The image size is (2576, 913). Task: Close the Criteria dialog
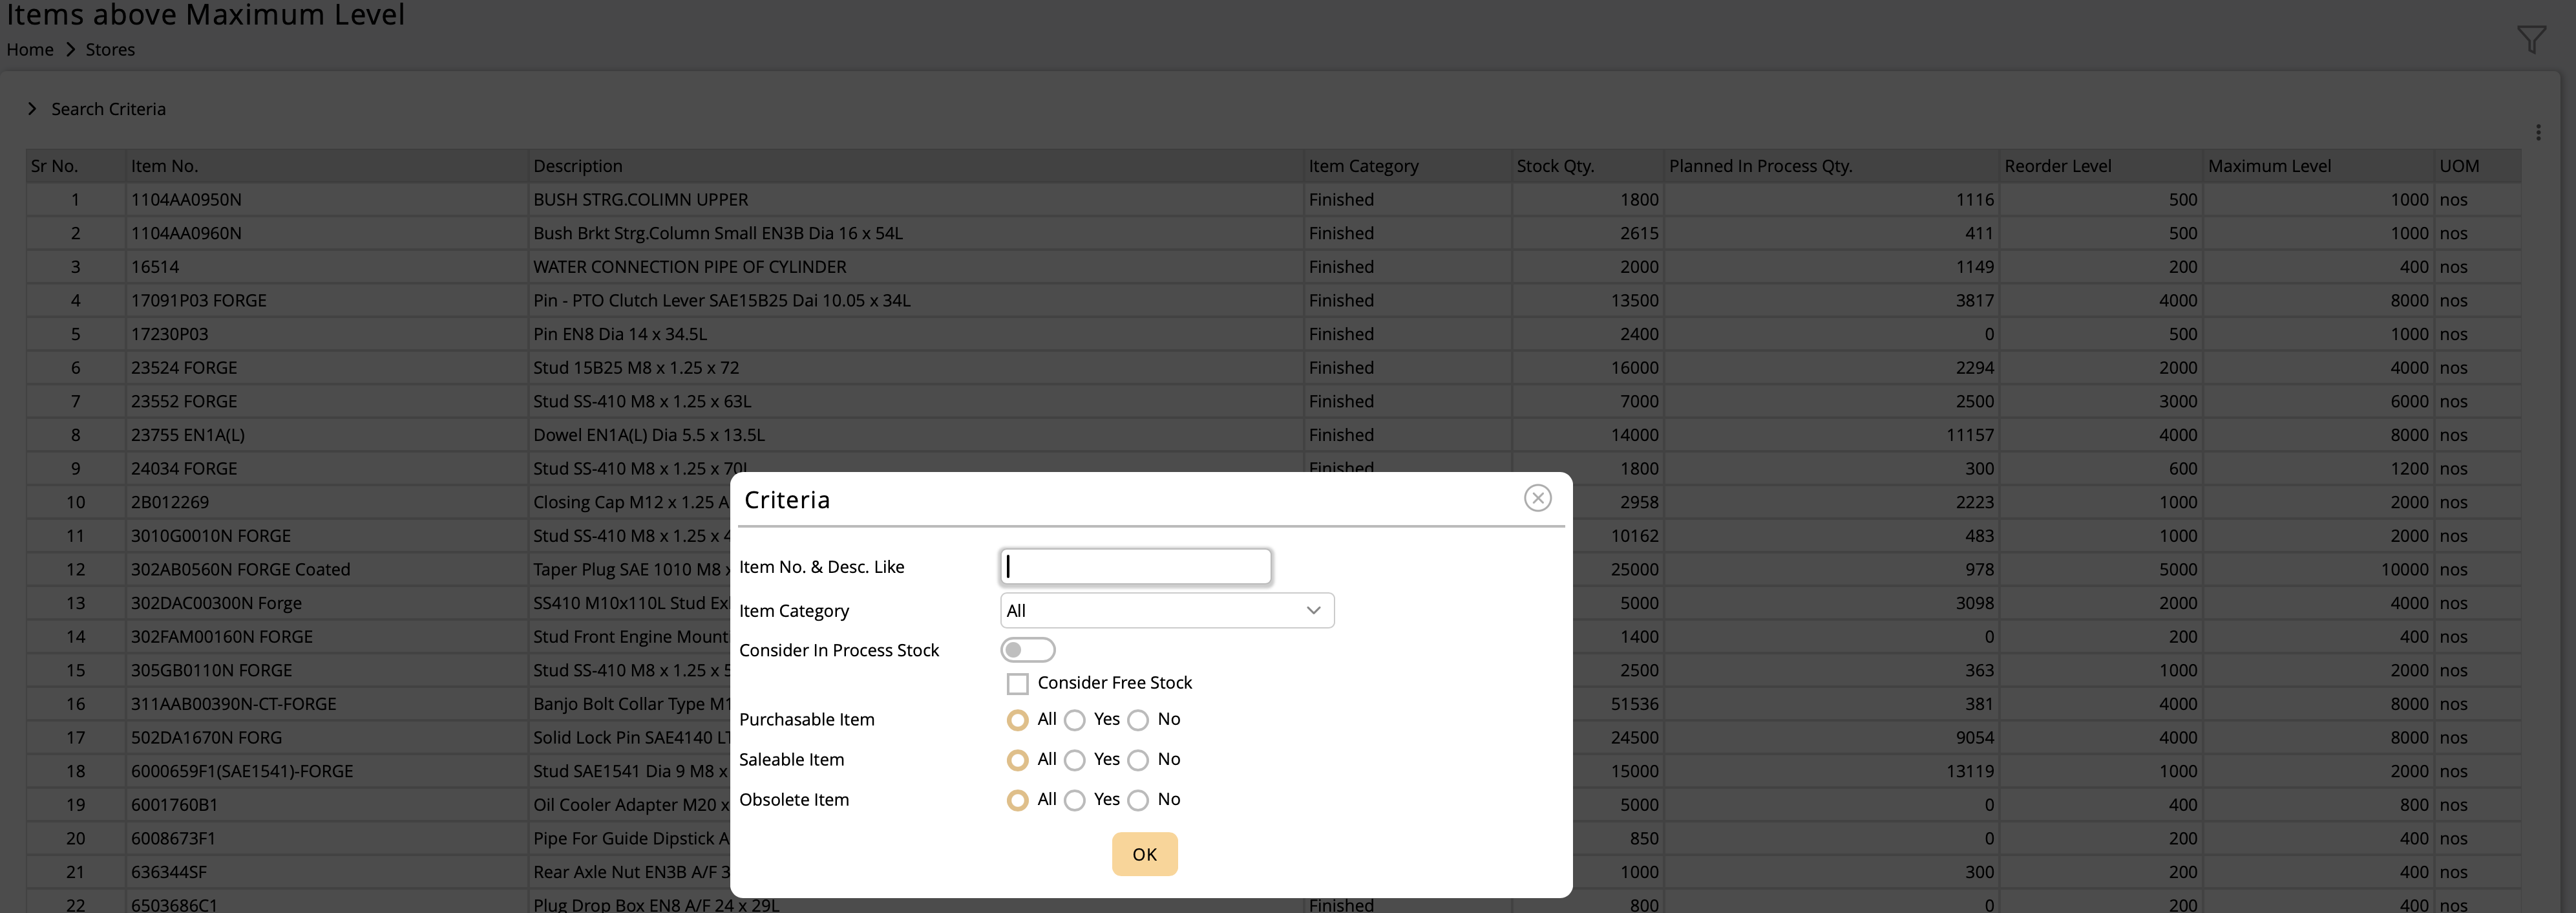[1537, 498]
